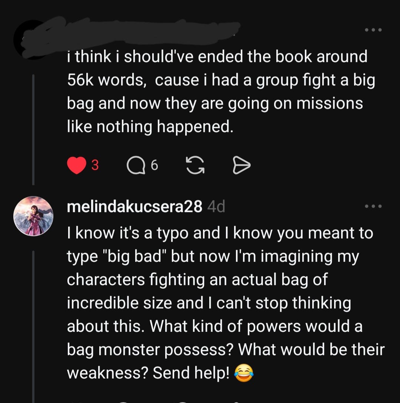Click the red like count showing 3
This screenshot has height=403, width=400.
[x=95, y=165]
